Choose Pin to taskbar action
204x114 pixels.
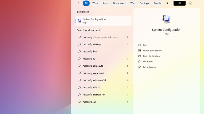click(149, 67)
